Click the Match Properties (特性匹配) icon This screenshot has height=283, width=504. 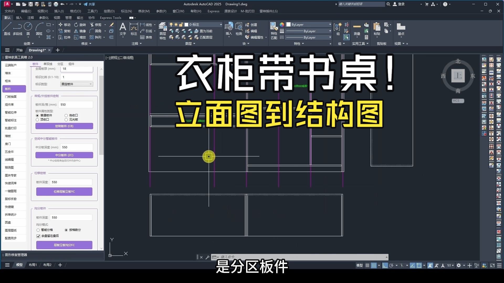274,31
